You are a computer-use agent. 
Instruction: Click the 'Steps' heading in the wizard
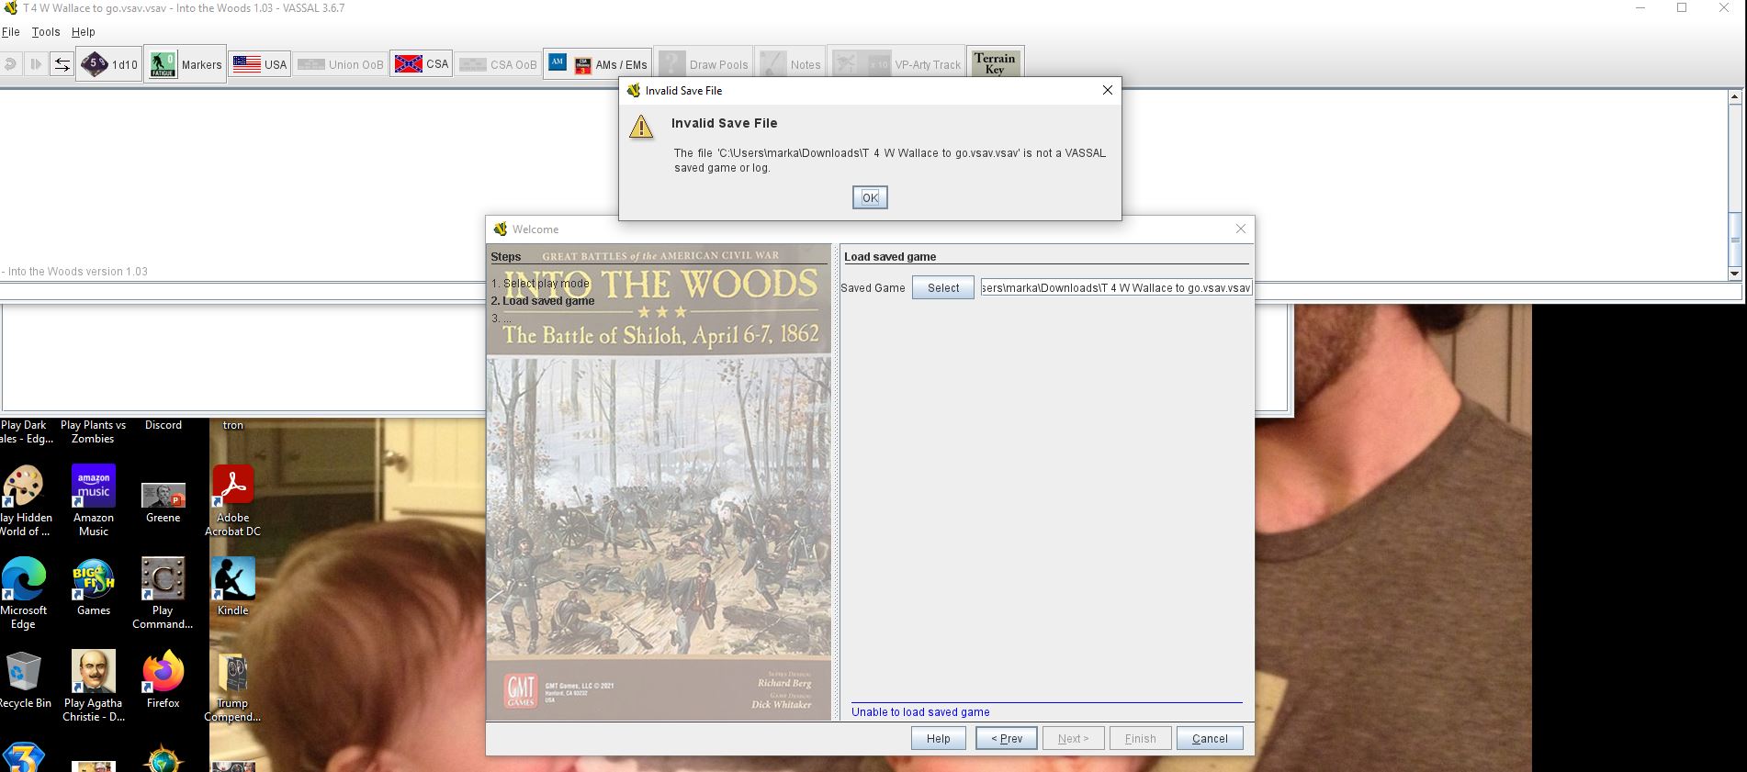506,257
